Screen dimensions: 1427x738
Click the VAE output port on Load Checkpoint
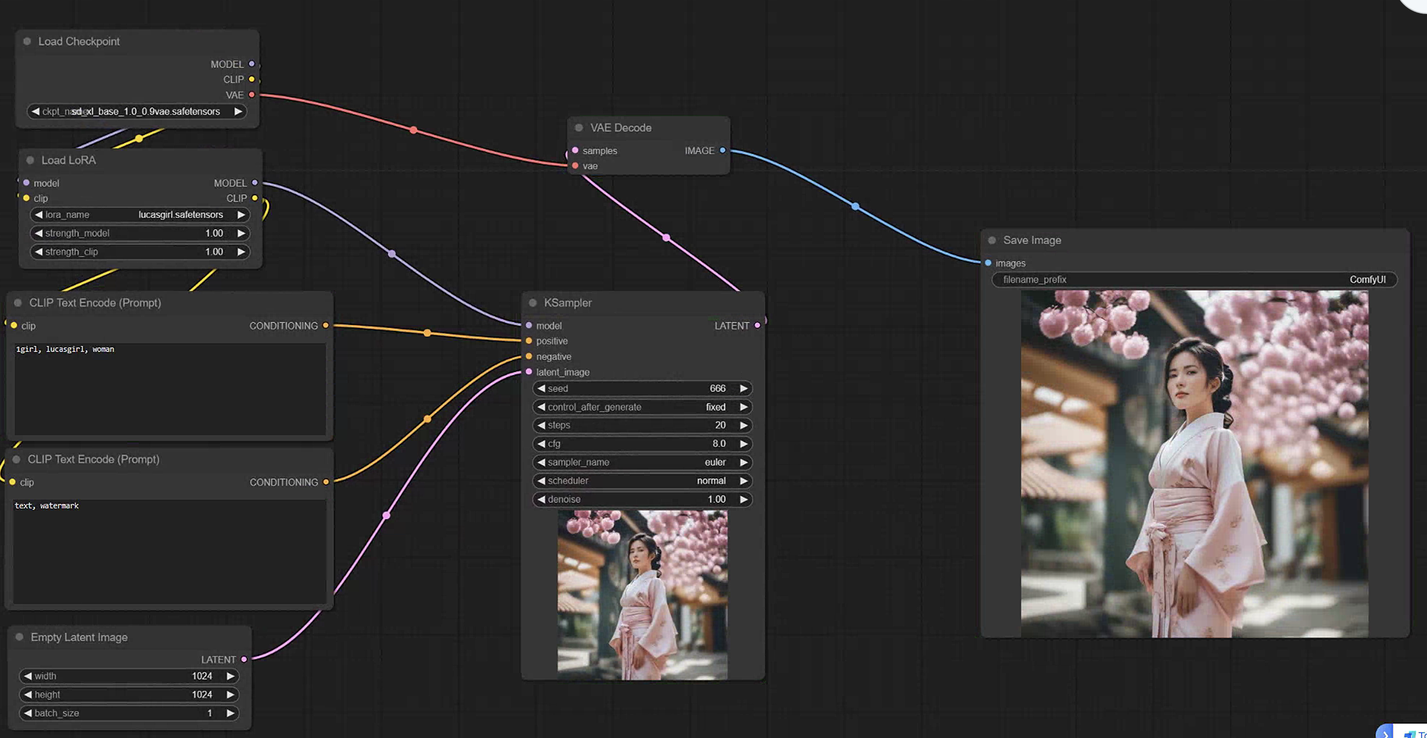point(252,95)
